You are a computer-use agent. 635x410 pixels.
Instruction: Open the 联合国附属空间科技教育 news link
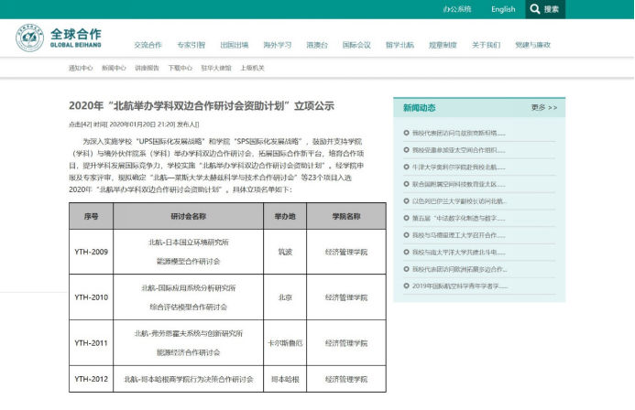pyautogui.click(x=458, y=185)
